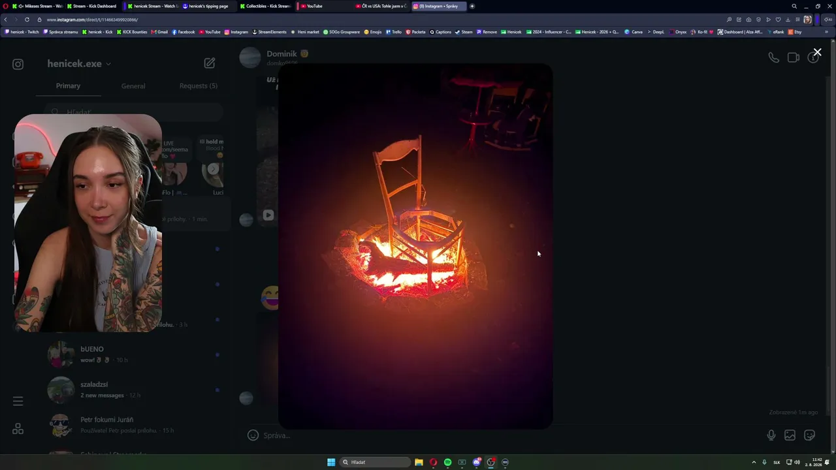
Task: Open the video attachment play icon
Action: pos(268,215)
